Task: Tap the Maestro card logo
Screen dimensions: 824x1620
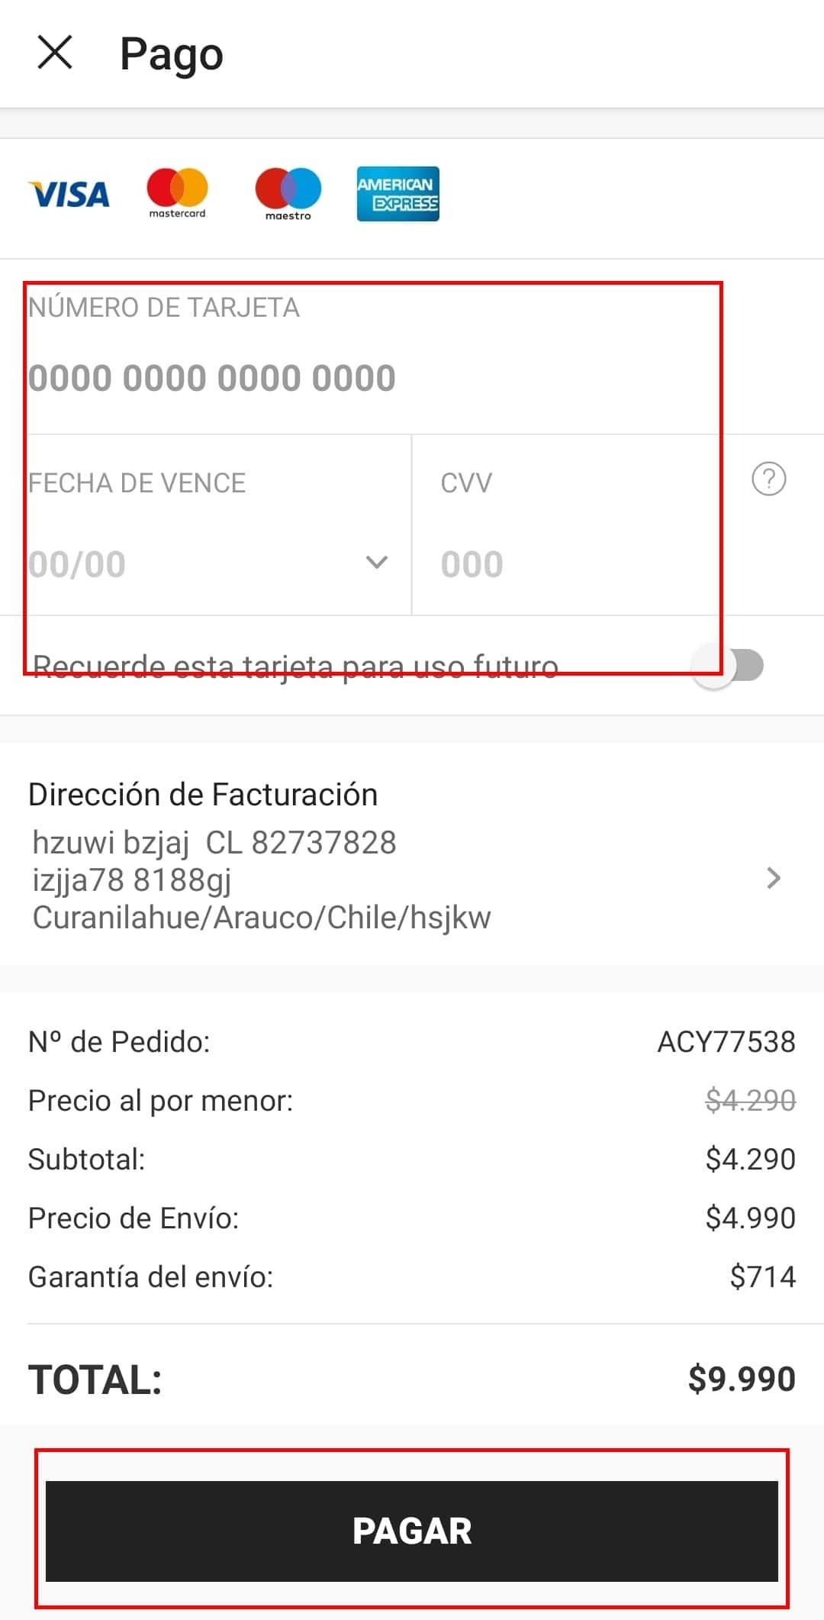Action: pyautogui.click(x=288, y=193)
